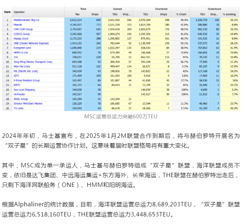Open the KMTC operator link
Screen dimensions: 242x224
tap(17, 85)
